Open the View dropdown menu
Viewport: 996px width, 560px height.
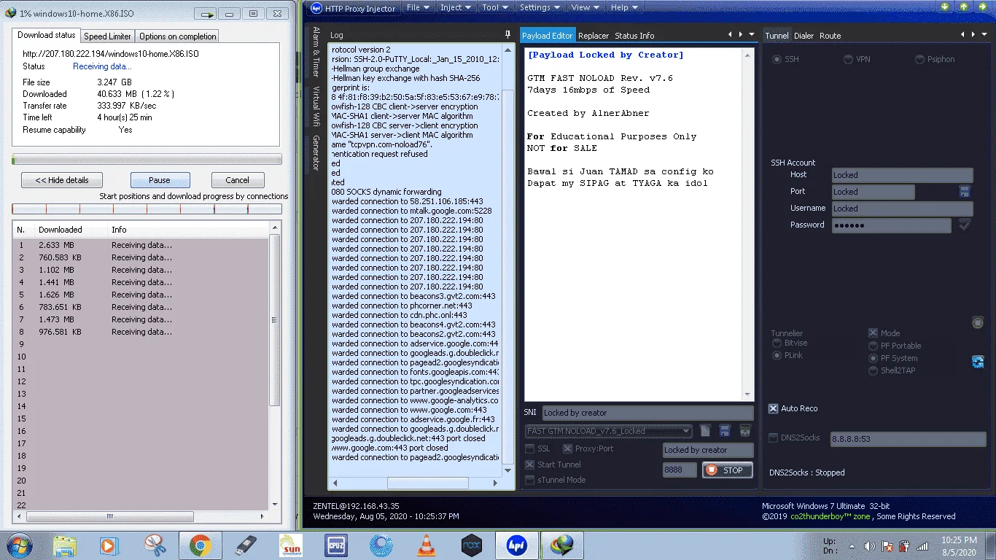pyautogui.click(x=585, y=7)
